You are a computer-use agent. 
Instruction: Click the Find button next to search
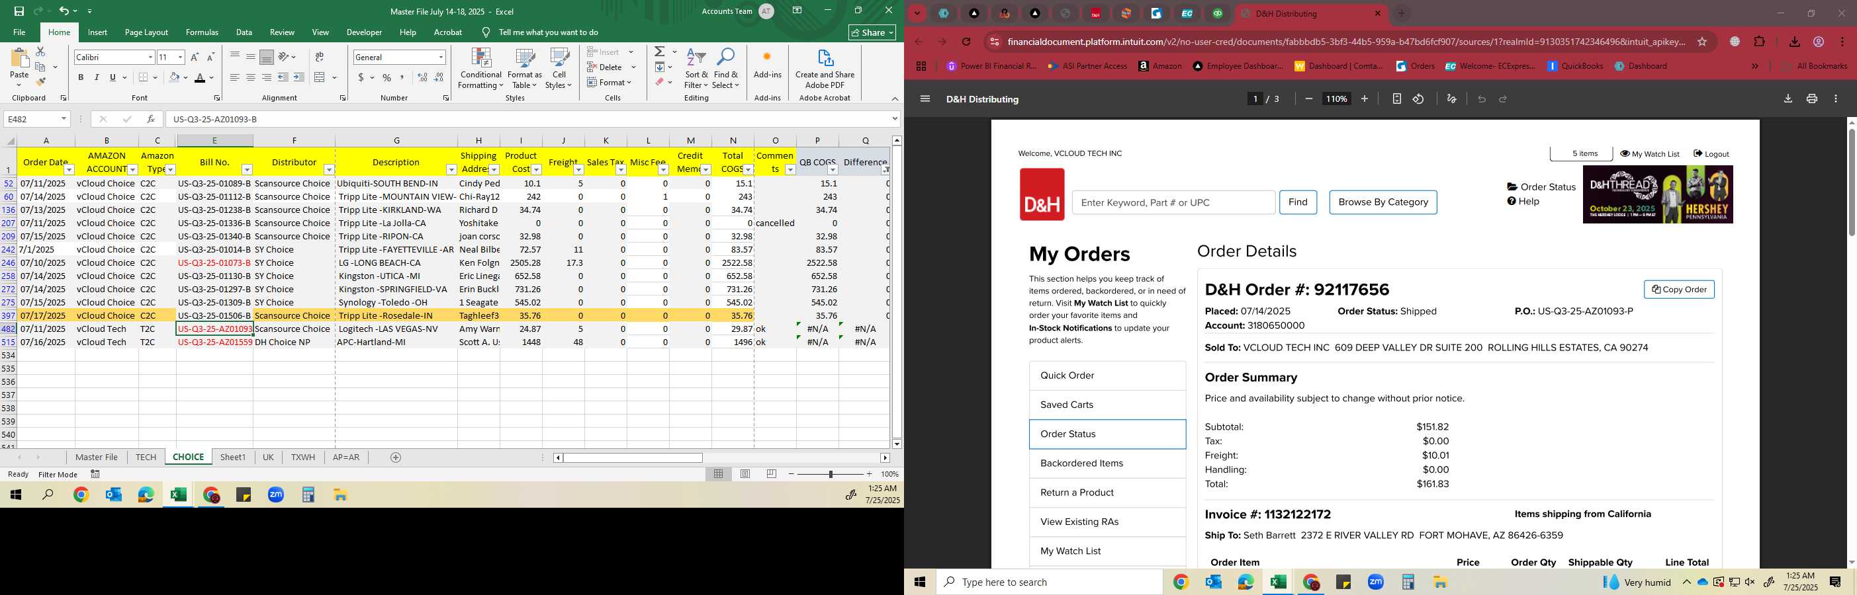click(1298, 202)
